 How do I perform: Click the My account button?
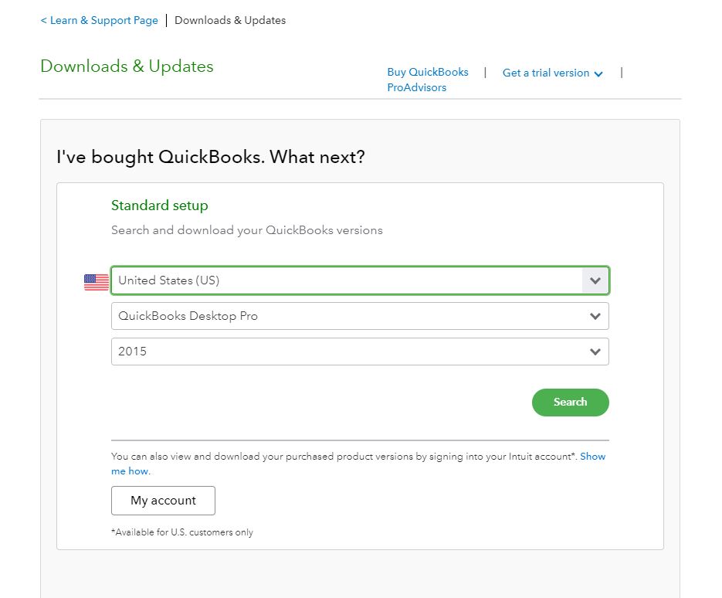tap(163, 501)
